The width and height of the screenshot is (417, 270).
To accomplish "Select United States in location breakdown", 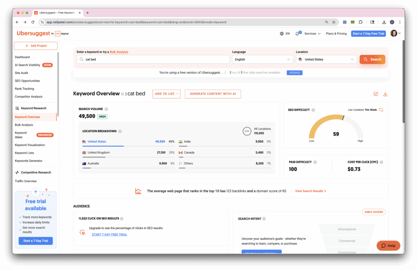I will click(97, 142).
